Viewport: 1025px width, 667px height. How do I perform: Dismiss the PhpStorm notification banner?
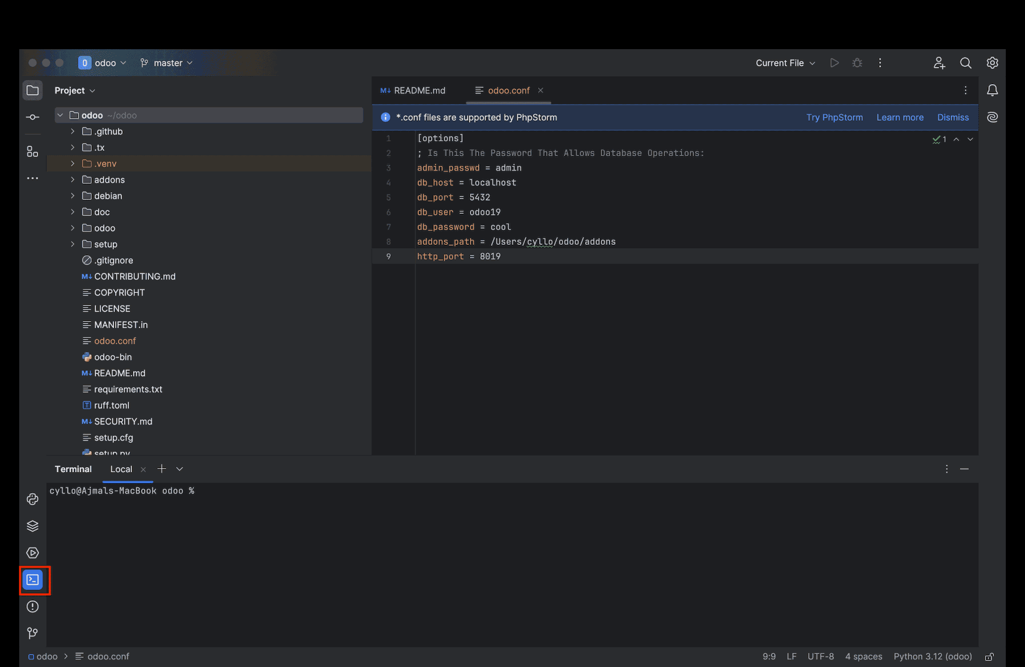952,117
